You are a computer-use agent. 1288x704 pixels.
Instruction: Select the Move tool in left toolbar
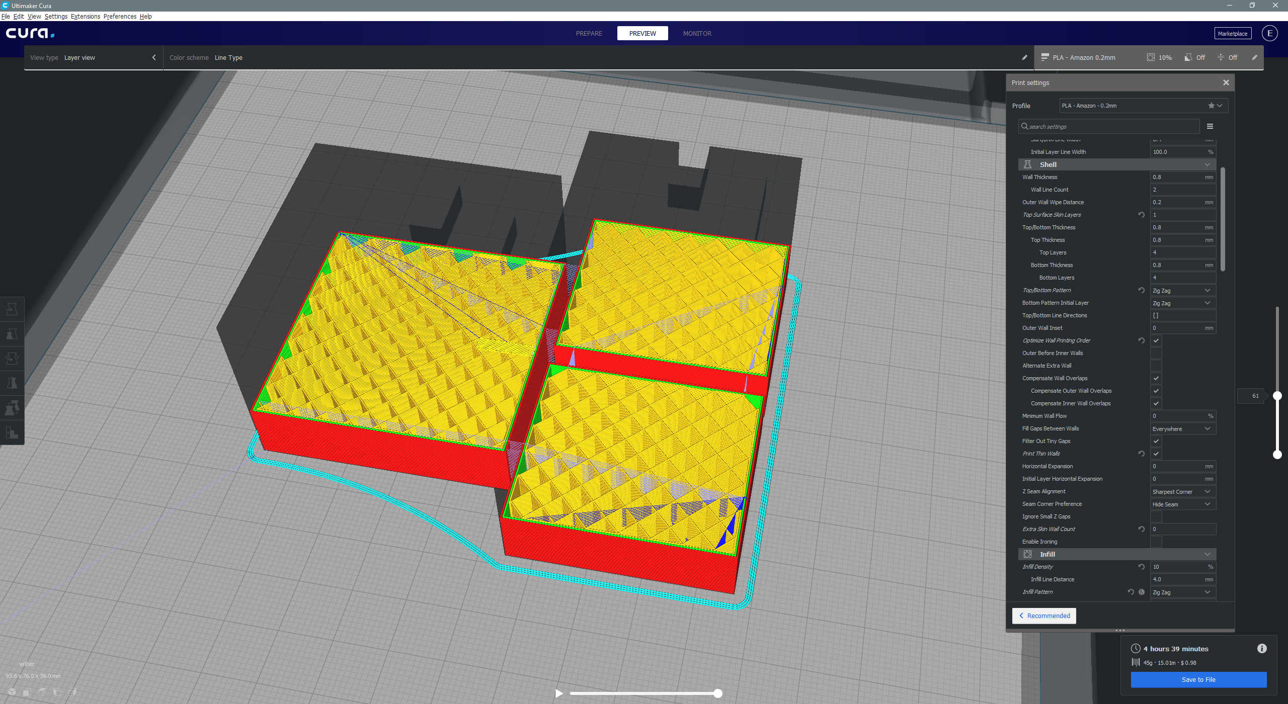point(12,309)
